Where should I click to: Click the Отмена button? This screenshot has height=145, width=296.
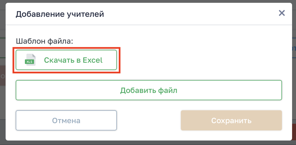[66, 121]
